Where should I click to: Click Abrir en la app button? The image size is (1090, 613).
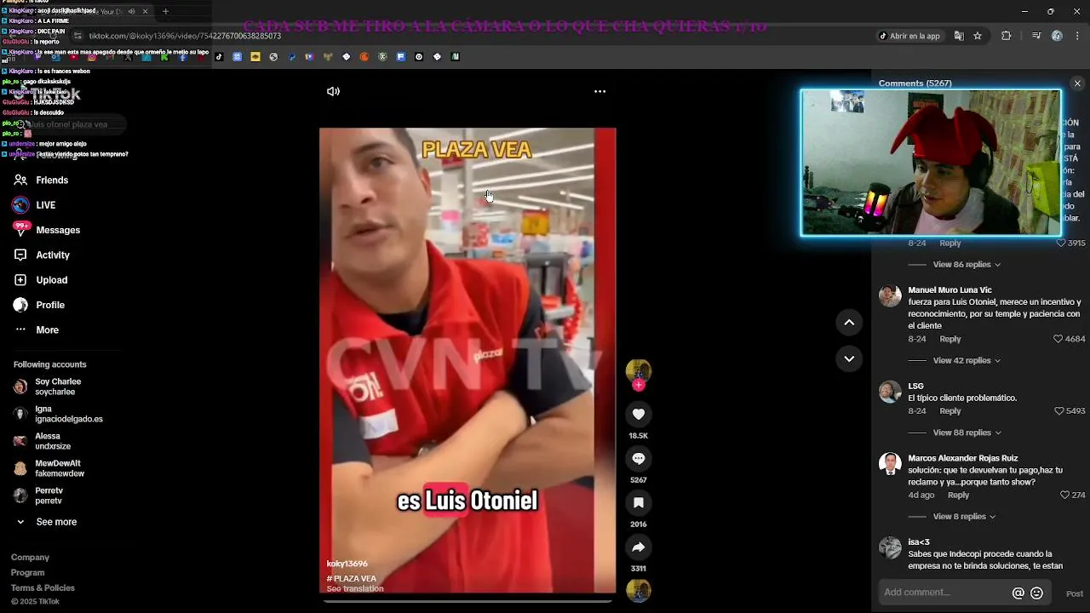pyautogui.click(x=909, y=36)
